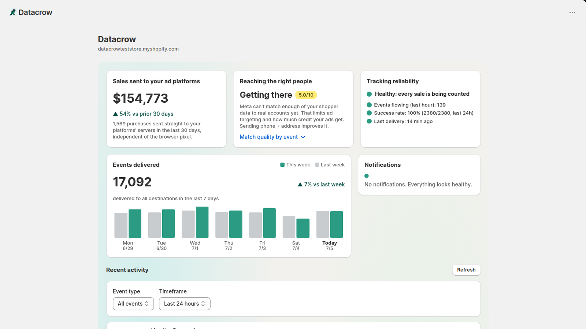Open the three-dot more options menu
This screenshot has height=329, width=586.
pyautogui.click(x=572, y=12)
